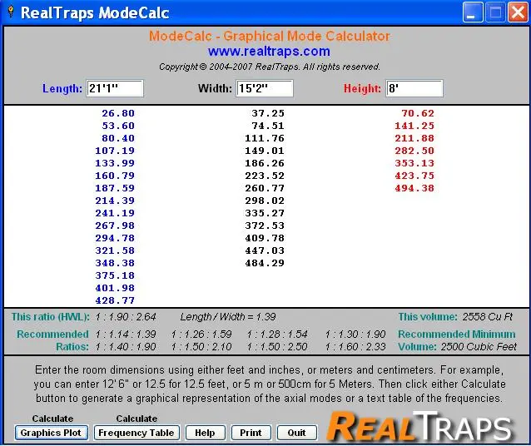Screen dimensions: 531x446
Task: Select height mode value 353.13
Action: pos(414,163)
